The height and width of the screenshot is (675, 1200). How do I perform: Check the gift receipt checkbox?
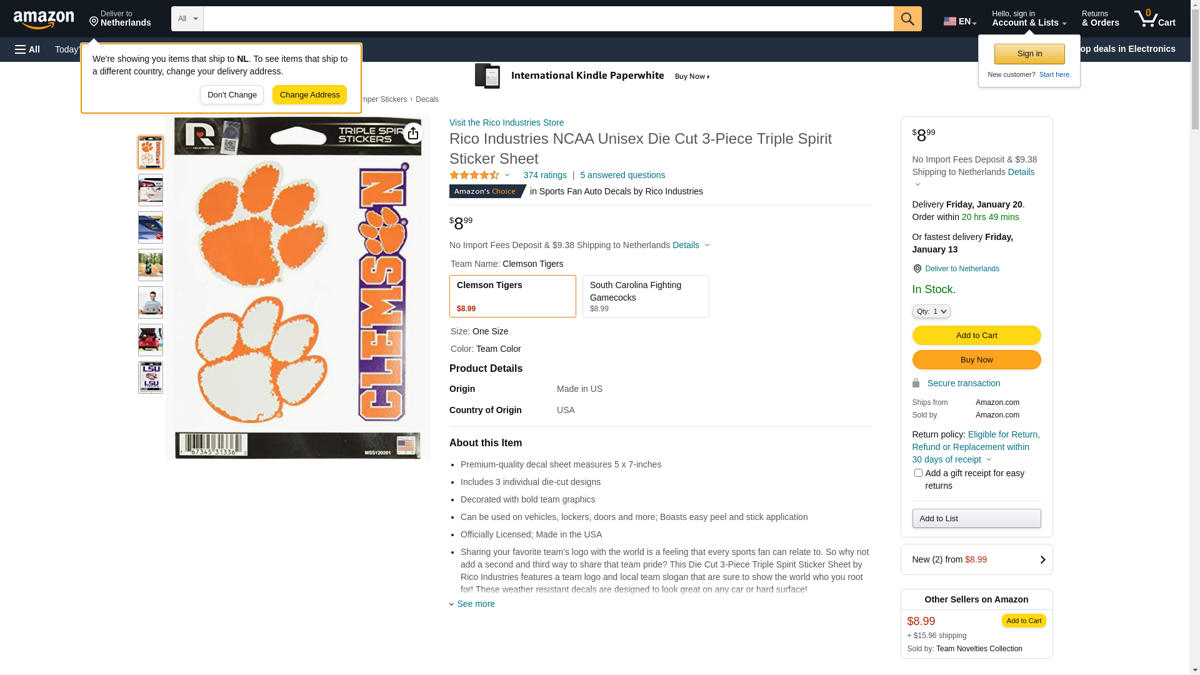pos(918,473)
